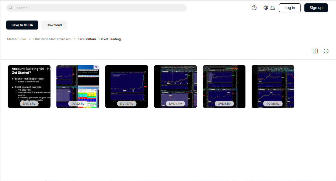Open the DVD1.flv video thumbnail
The image size is (336, 181).
(x=29, y=87)
